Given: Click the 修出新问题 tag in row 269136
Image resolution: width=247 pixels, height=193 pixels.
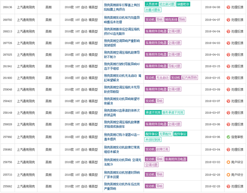Looking at the screenshot, I should click(x=167, y=4).
